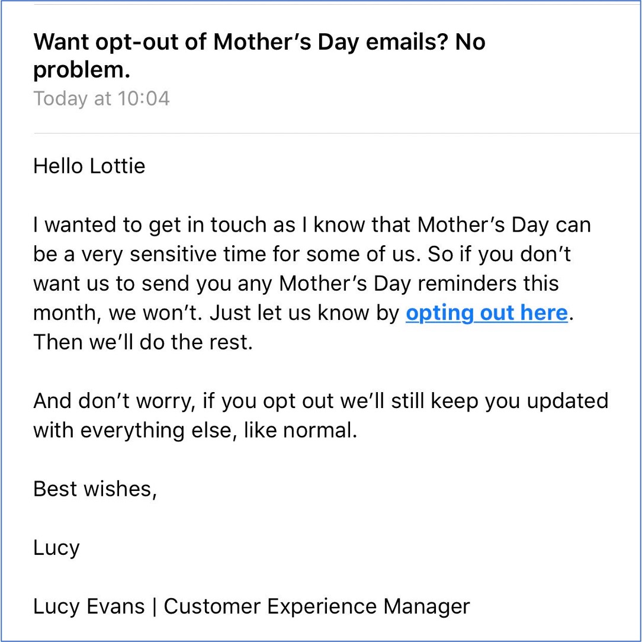Screen dimensions: 642x642
Task: Click the line starting "want us to send"
Action: click(296, 284)
